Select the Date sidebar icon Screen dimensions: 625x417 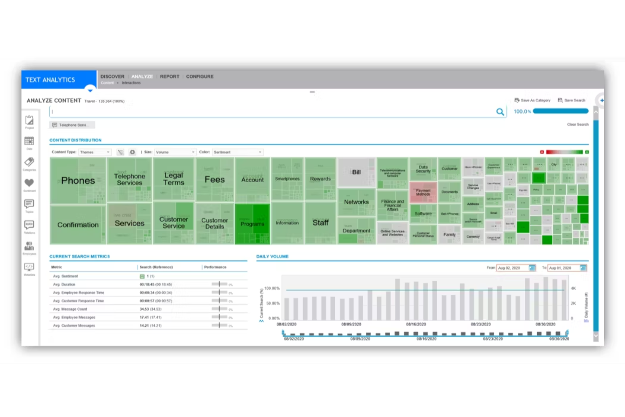pyautogui.click(x=29, y=142)
